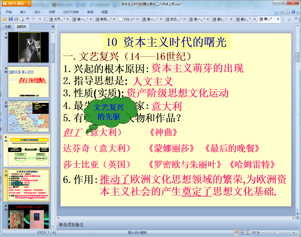Open the 幻灯片放映 menu
This screenshot has width=301, height=237.
[71, 12]
